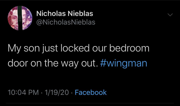
Task: Select the divider line below the timestamp
Action: click(x=90, y=103)
